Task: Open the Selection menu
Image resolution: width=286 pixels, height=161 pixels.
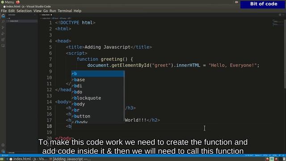Action: [24, 11]
